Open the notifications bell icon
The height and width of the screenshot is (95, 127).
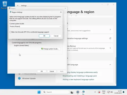[124, 92]
